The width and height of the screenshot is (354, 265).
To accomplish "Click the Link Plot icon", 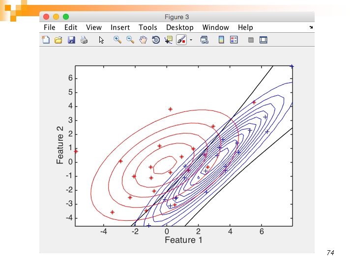I will (205, 40).
